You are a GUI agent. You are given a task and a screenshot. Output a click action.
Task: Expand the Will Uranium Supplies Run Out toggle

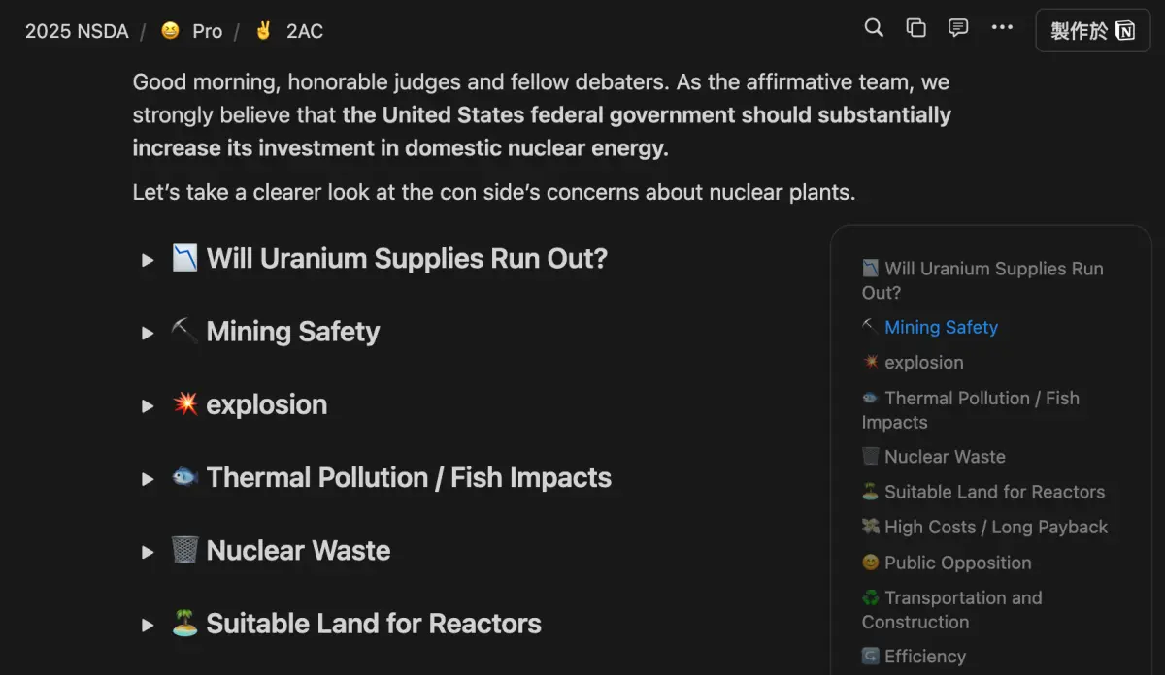click(148, 260)
